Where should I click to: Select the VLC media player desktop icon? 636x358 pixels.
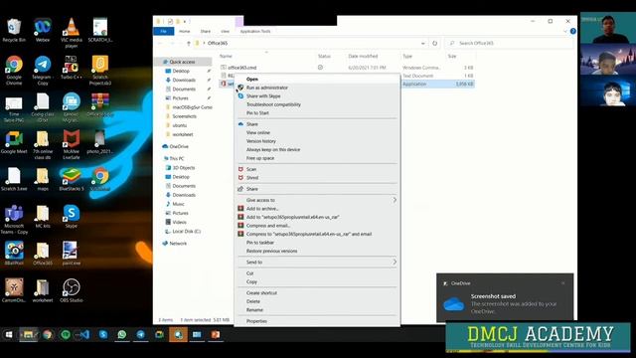click(72, 33)
